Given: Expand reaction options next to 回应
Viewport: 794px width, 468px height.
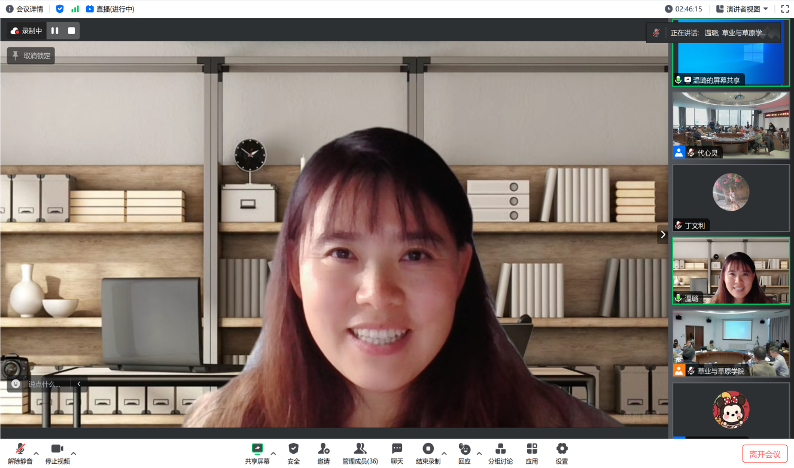Looking at the screenshot, I should (x=479, y=453).
